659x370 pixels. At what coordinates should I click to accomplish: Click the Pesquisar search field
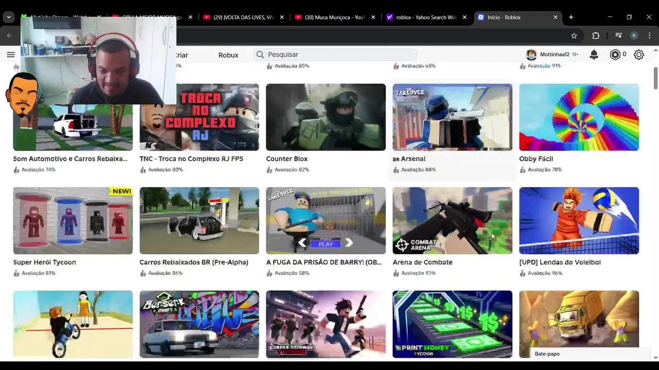point(335,54)
